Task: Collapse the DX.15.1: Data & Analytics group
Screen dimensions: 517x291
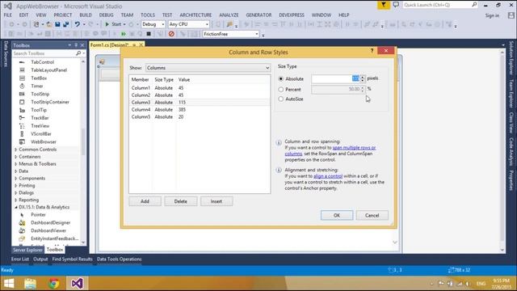Action: coord(16,207)
